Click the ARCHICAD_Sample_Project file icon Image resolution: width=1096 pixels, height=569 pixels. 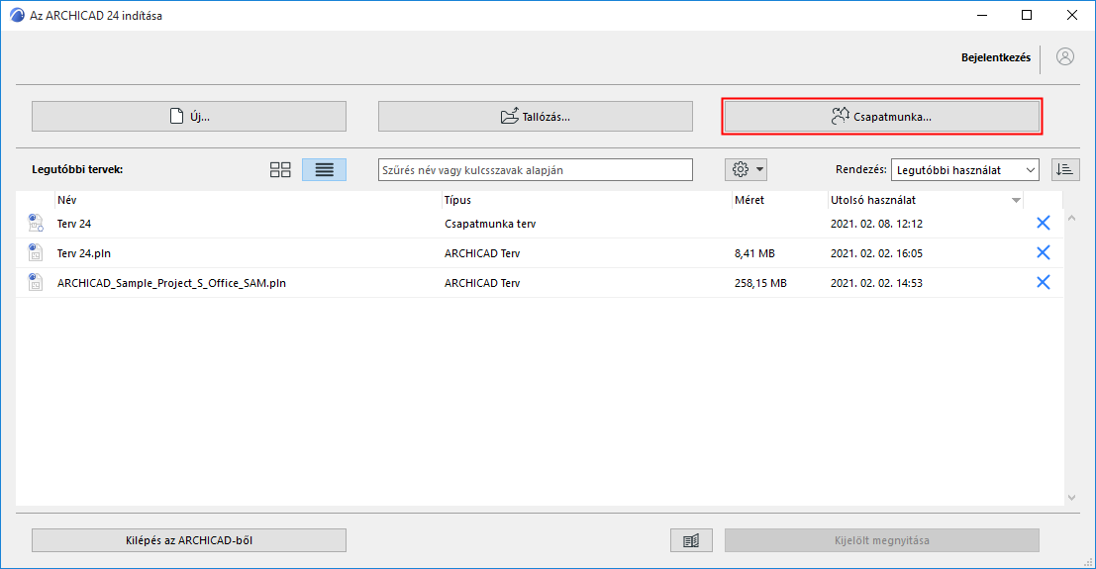pyautogui.click(x=35, y=282)
